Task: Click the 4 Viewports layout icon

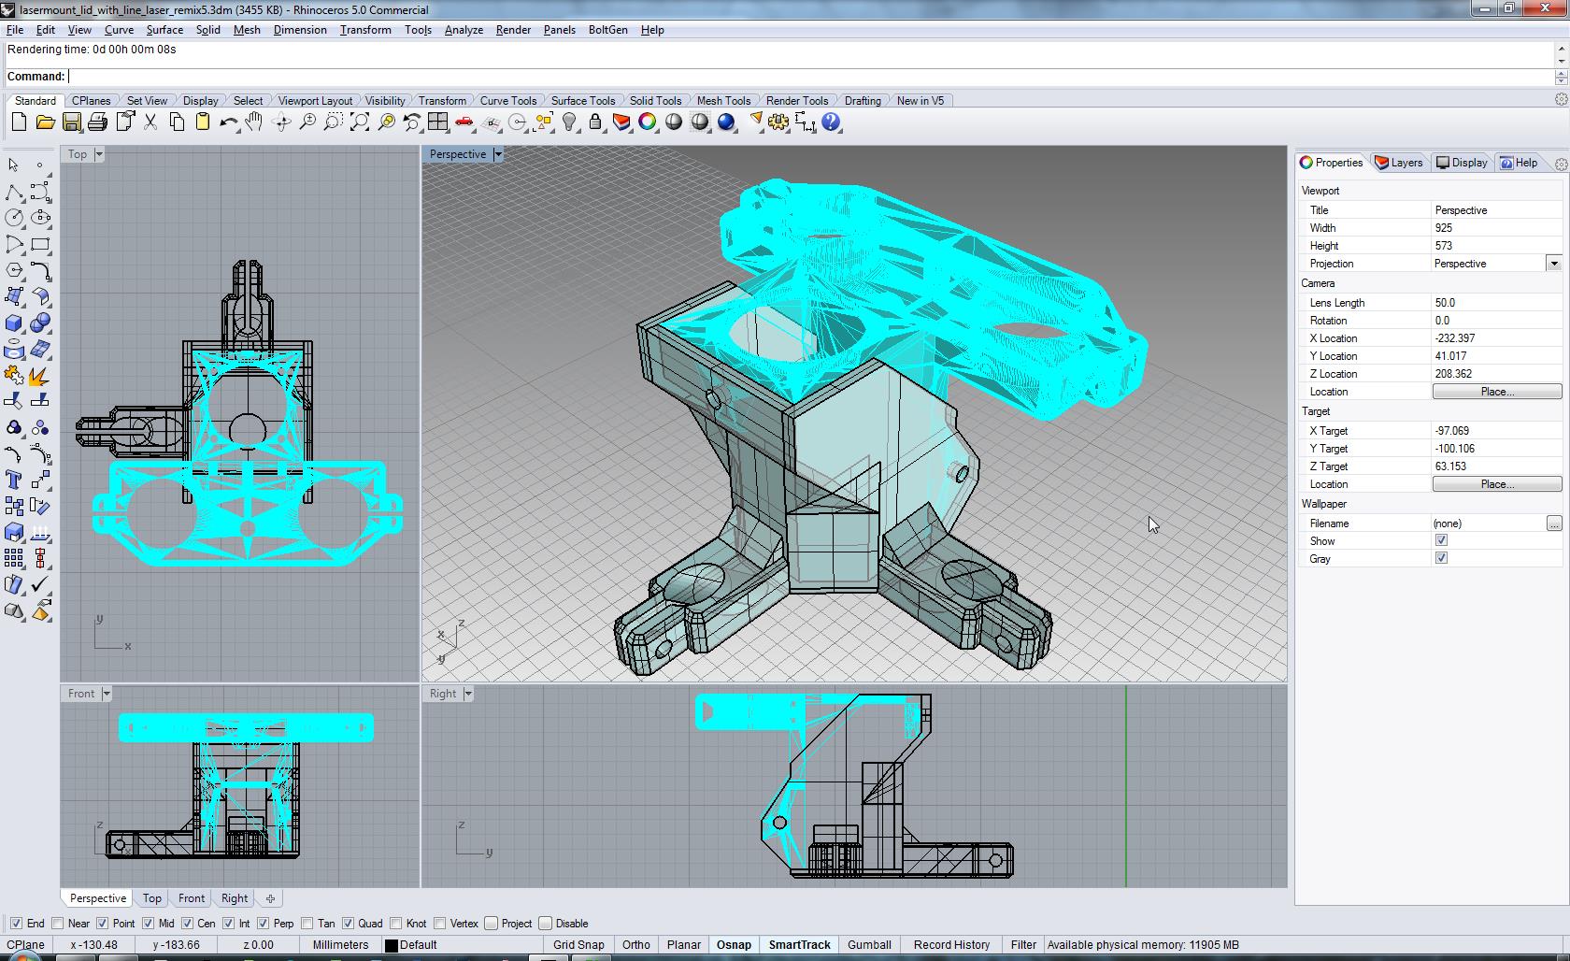Action: click(x=437, y=122)
